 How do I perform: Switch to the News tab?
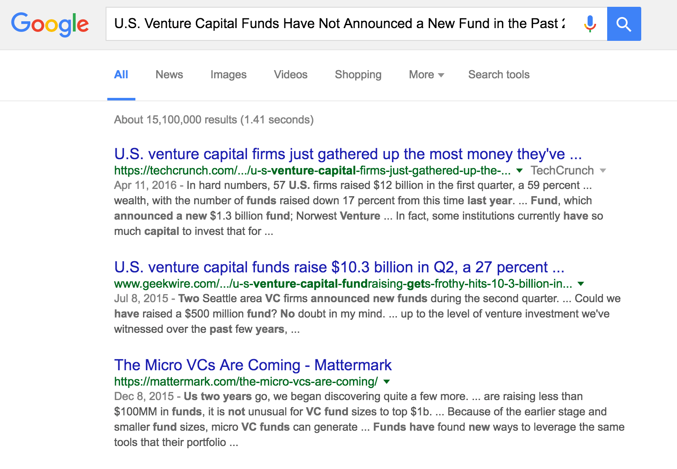(169, 74)
